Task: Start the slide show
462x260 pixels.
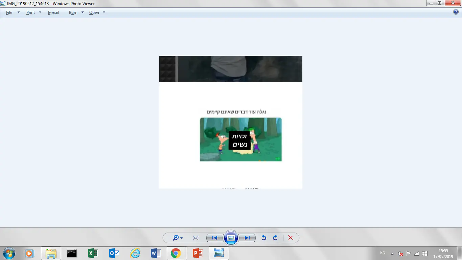Action: click(x=231, y=238)
